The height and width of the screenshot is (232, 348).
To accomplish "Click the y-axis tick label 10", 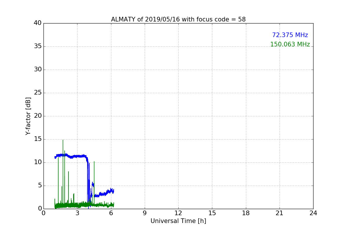I will click(38, 162).
